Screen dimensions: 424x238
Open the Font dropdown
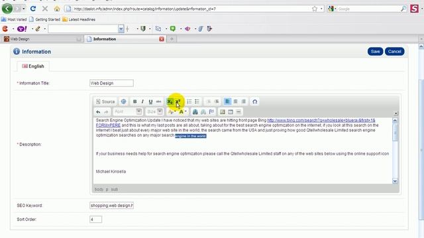click(x=127, y=112)
